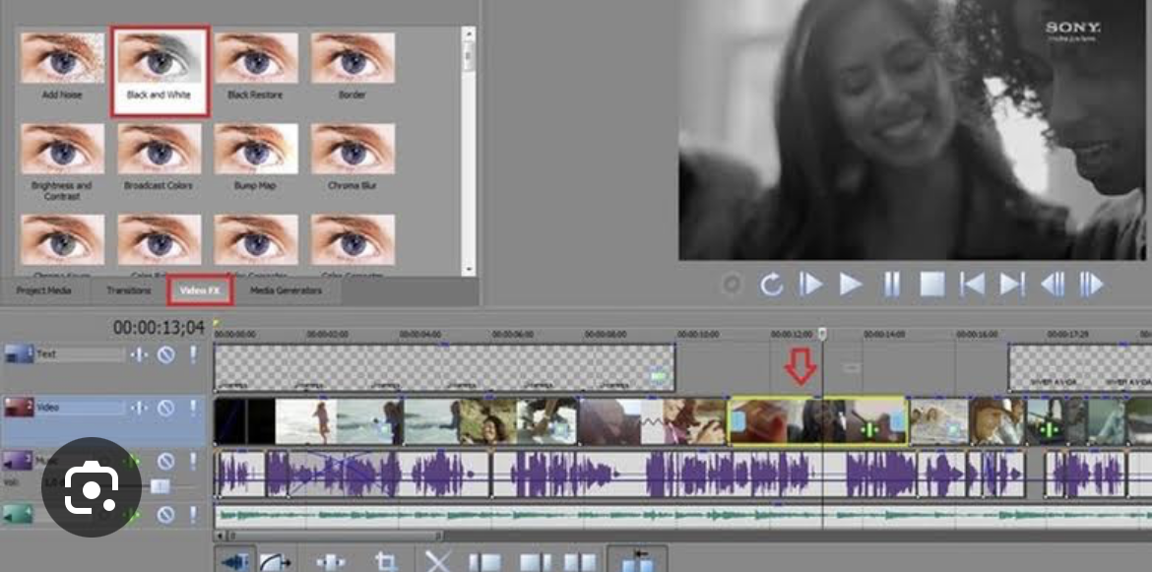1152x572 pixels.
Task: Switch to the Media Generators tab
Action: tap(286, 290)
